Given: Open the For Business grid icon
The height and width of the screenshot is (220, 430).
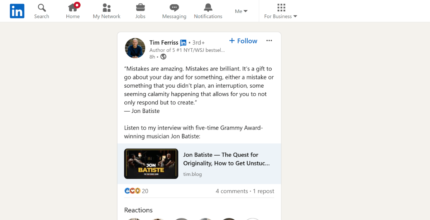Looking at the screenshot, I should [x=281, y=8].
